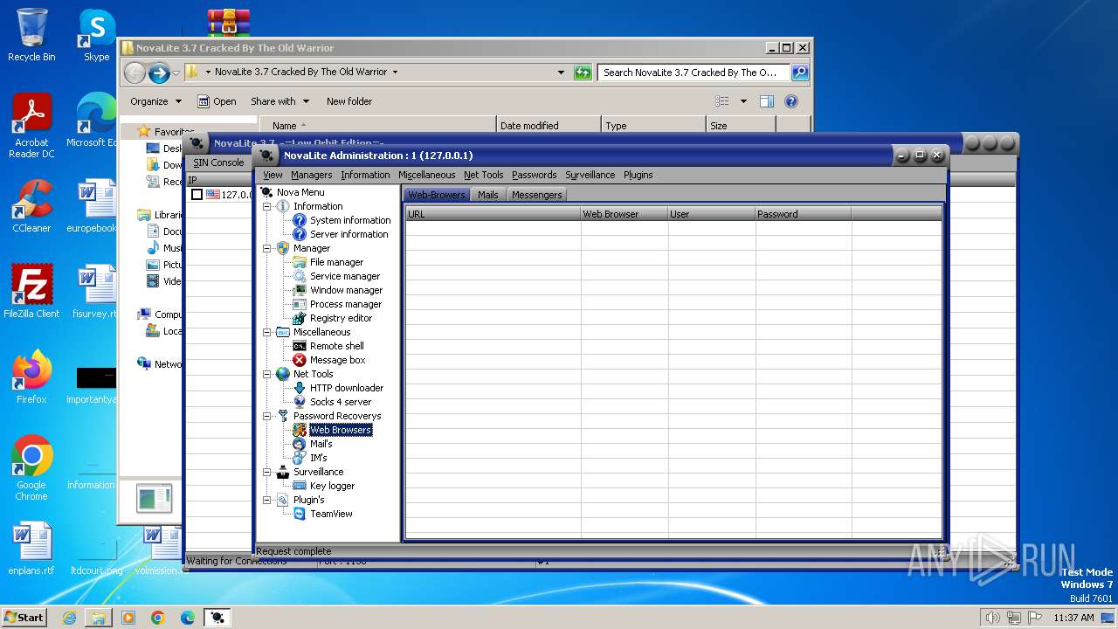Collapse the Surveillance tree node

click(267, 472)
